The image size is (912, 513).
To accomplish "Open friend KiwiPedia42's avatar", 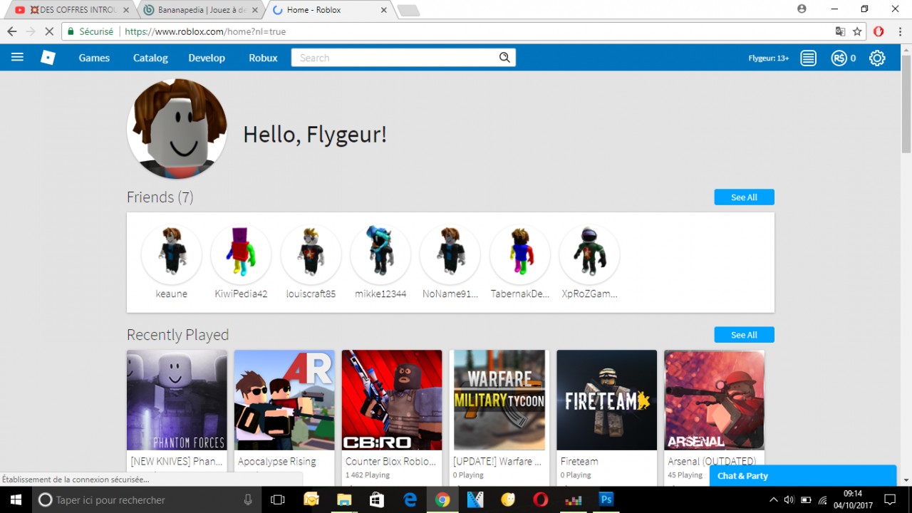I will 241,254.
